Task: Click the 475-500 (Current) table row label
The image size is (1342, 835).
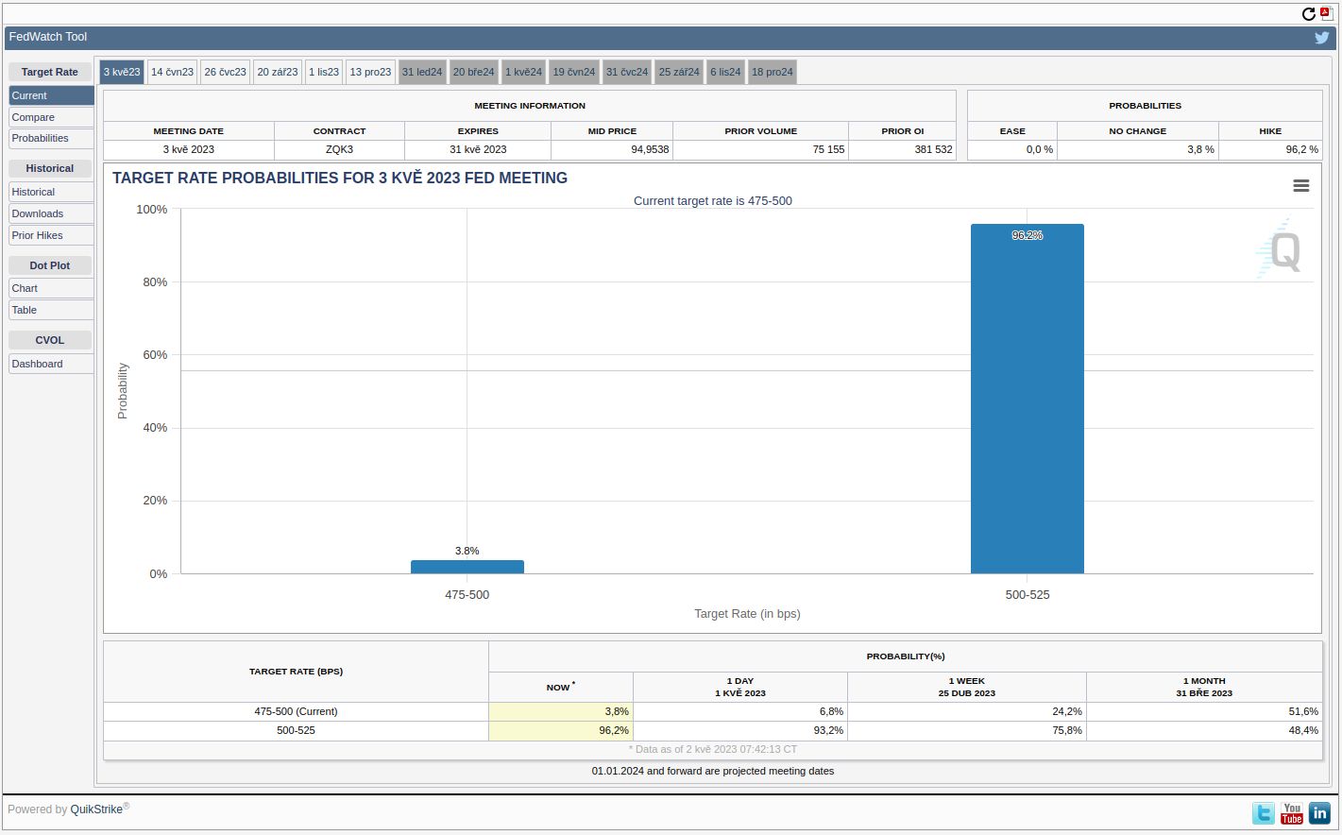Action: [296, 711]
